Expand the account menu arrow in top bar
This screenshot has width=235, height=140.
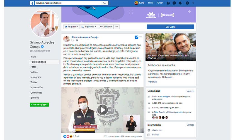coord(193,3)
